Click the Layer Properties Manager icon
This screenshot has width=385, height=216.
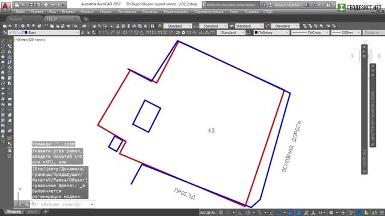click(x=5, y=32)
